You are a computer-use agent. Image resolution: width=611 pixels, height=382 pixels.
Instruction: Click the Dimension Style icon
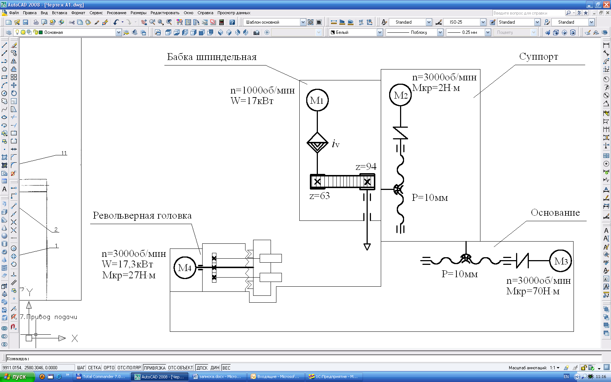[x=439, y=22]
